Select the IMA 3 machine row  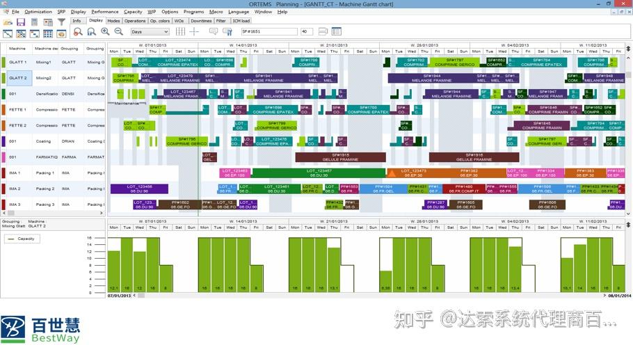(x=54, y=204)
